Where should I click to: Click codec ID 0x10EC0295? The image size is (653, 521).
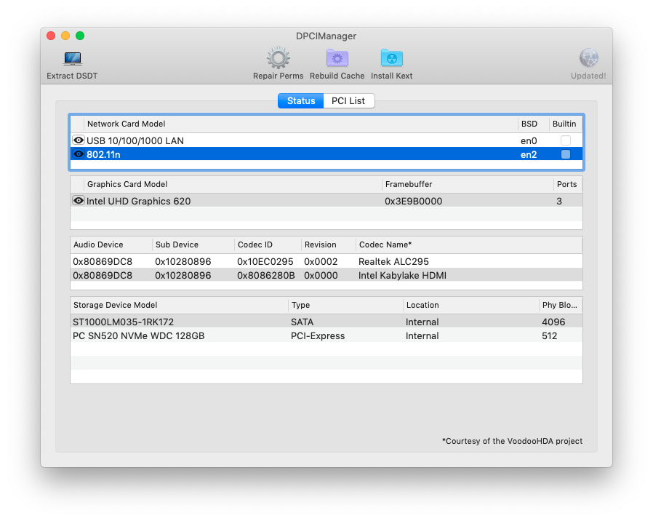[x=265, y=262]
